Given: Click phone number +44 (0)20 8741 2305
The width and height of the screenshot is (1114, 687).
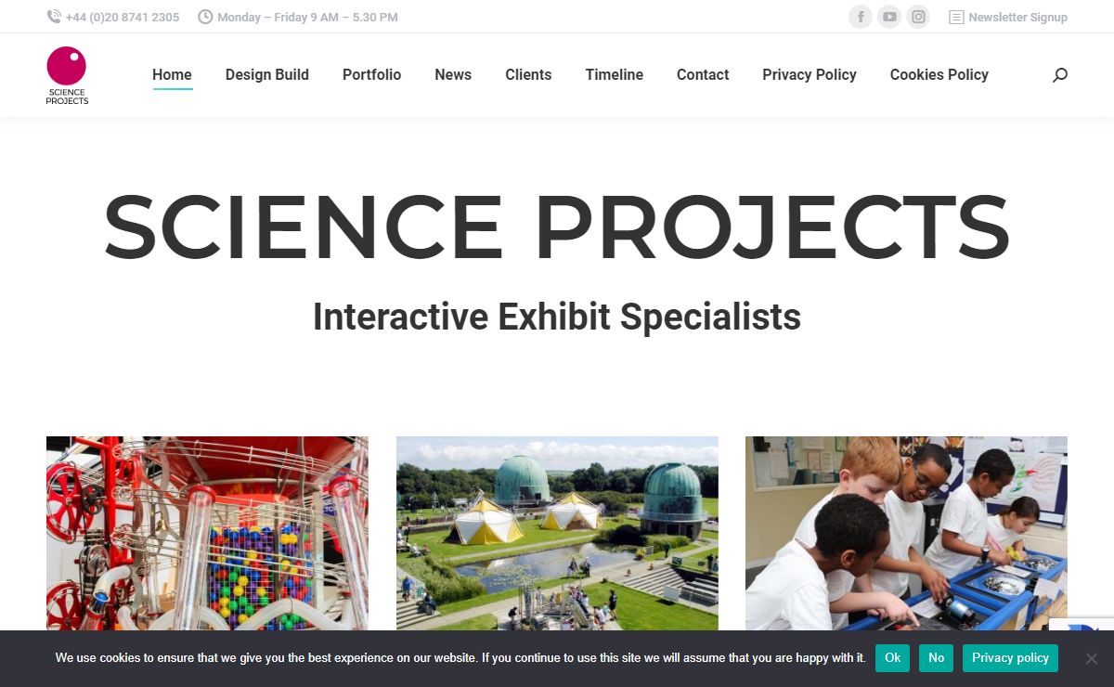Looking at the screenshot, I should pos(123,17).
